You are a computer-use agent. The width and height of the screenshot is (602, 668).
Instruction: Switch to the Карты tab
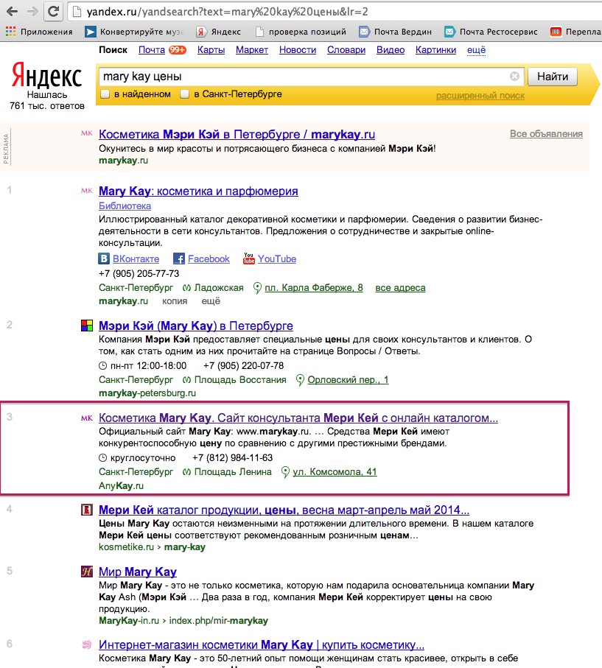(x=211, y=50)
